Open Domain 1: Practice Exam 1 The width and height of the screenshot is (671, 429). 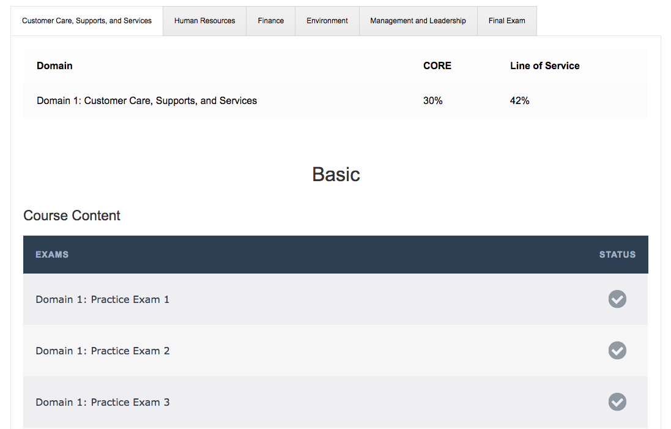coord(102,299)
